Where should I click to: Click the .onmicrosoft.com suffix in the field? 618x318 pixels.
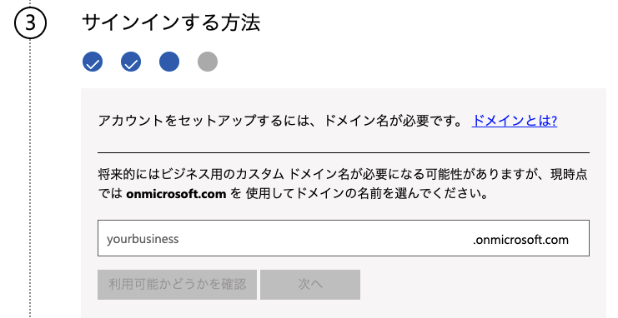coord(520,239)
